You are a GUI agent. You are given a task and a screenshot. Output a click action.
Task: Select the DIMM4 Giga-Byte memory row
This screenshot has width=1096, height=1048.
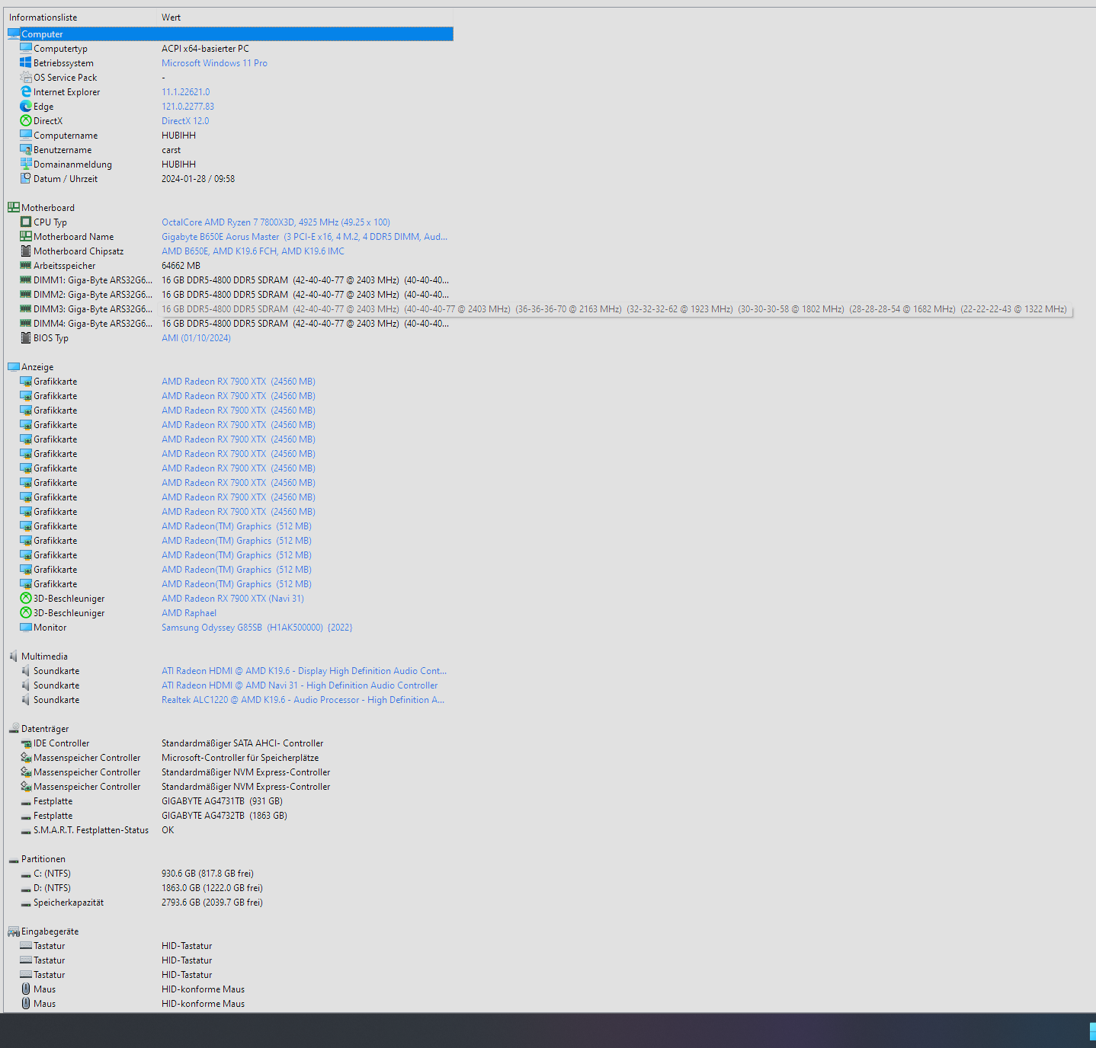coord(229,324)
